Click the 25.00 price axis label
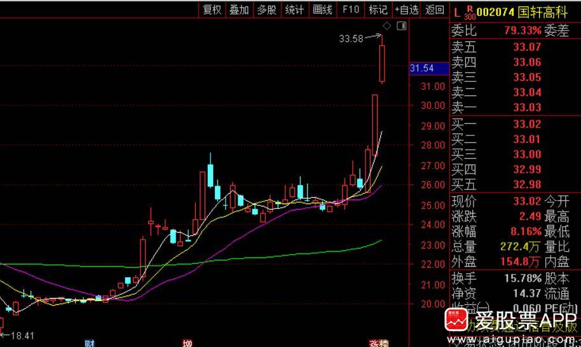581x347 pixels. click(x=433, y=205)
